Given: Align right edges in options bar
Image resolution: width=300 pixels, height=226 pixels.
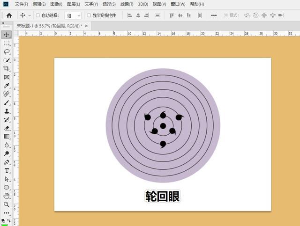Looking at the screenshot, I should (x=147, y=15).
